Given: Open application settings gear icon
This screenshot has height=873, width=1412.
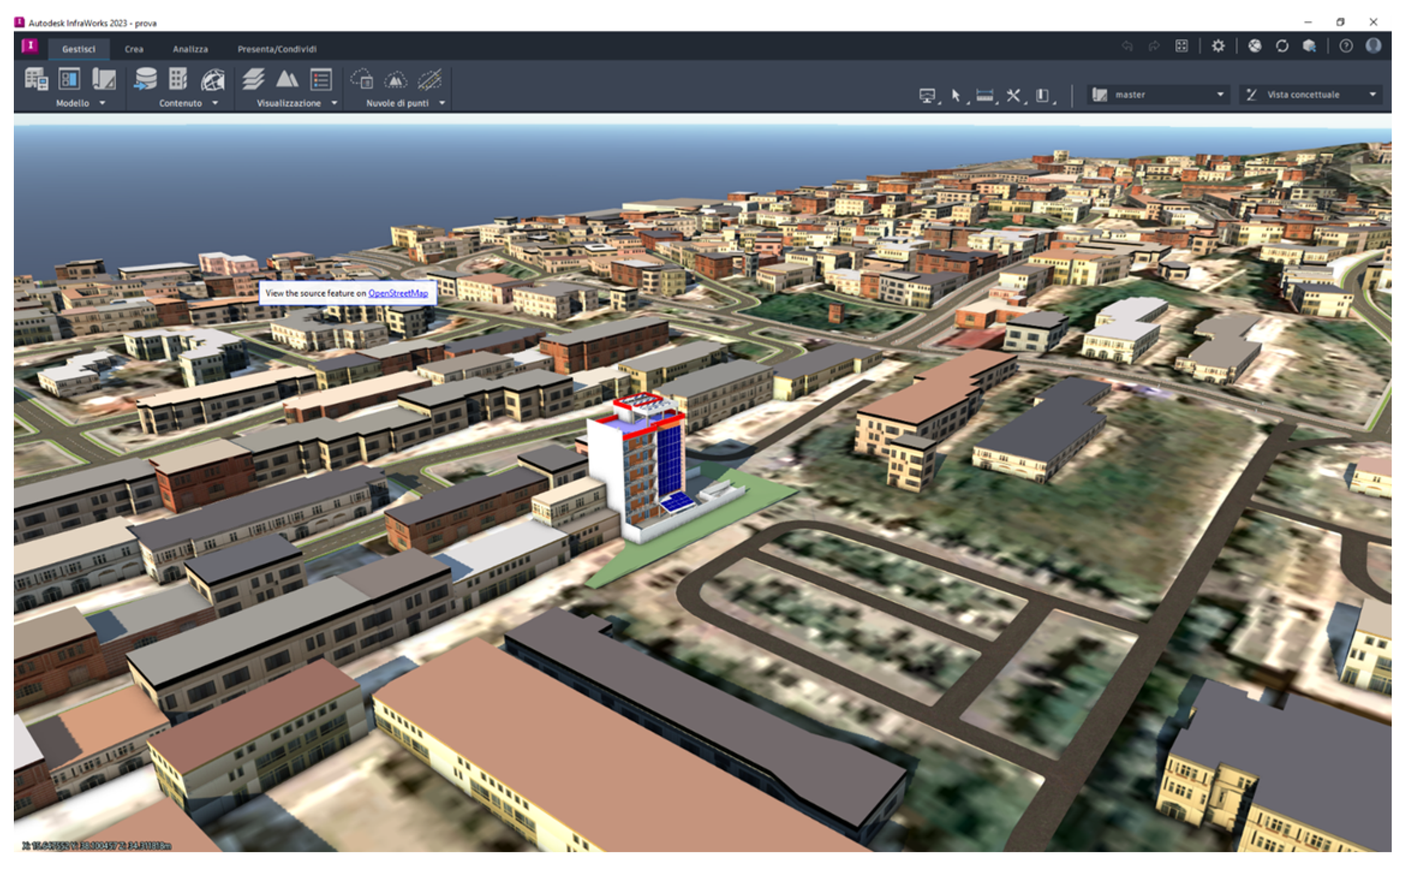Looking at the screenshot, I should pyautogui.click(x=1218, y=46).
